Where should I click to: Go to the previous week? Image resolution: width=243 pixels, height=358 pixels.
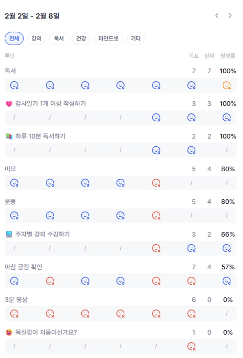(x=217, y=16)
